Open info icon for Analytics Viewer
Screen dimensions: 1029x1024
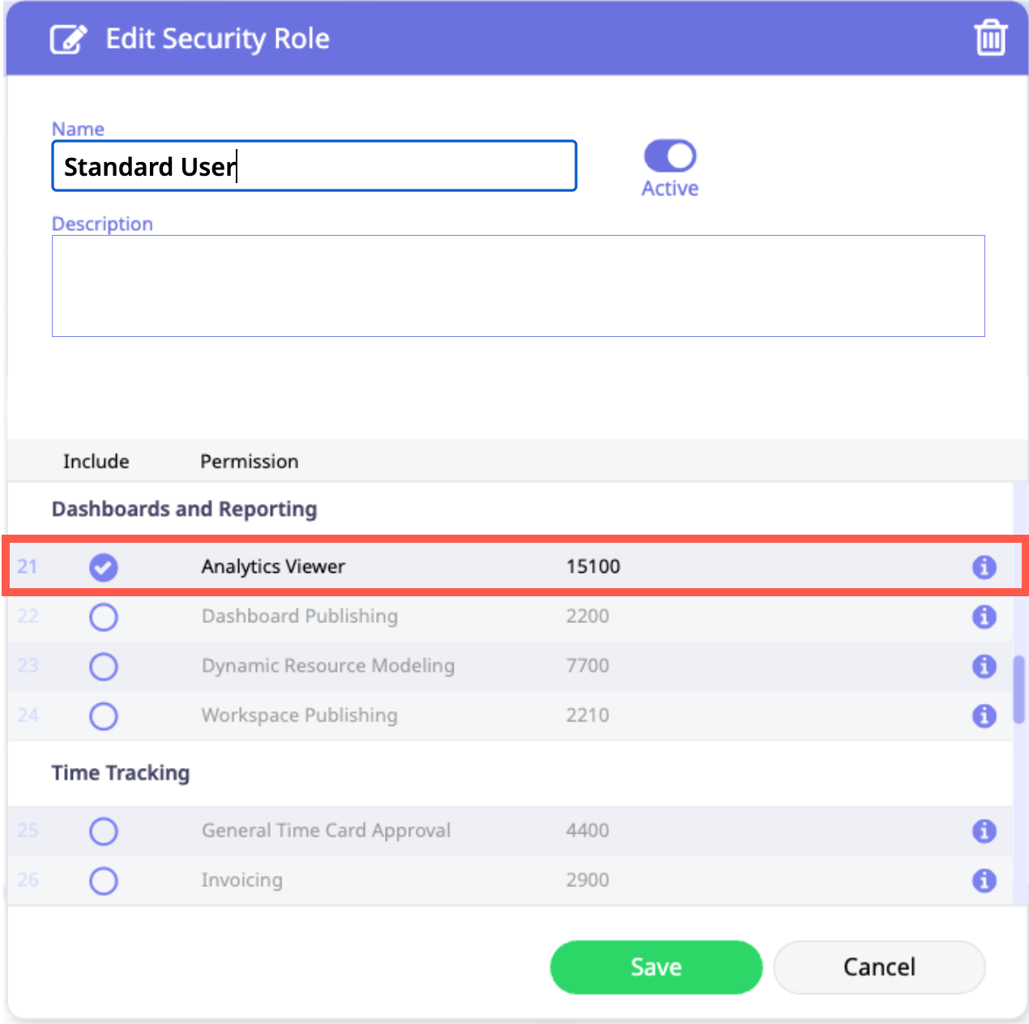point(984,567)
